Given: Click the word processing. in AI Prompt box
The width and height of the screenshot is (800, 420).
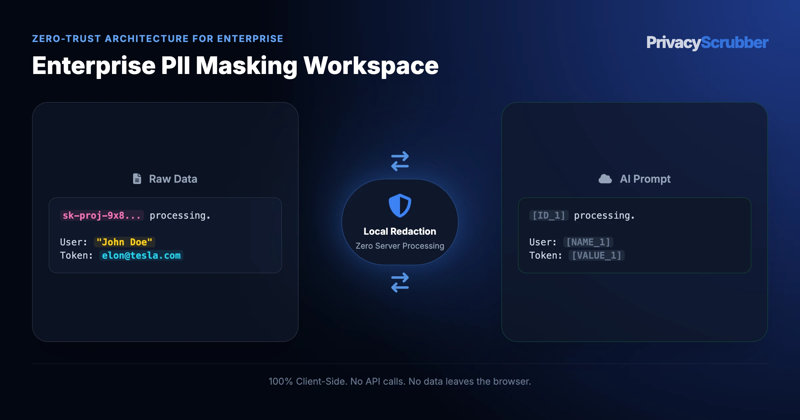Looking at the screenshot, I should (x=605, y=216).
